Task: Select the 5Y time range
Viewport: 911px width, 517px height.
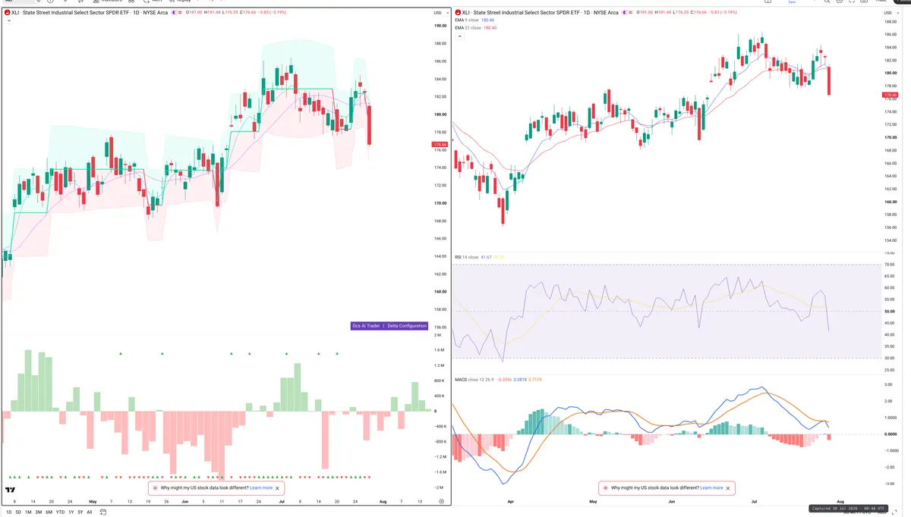Action: click(80, 512)
